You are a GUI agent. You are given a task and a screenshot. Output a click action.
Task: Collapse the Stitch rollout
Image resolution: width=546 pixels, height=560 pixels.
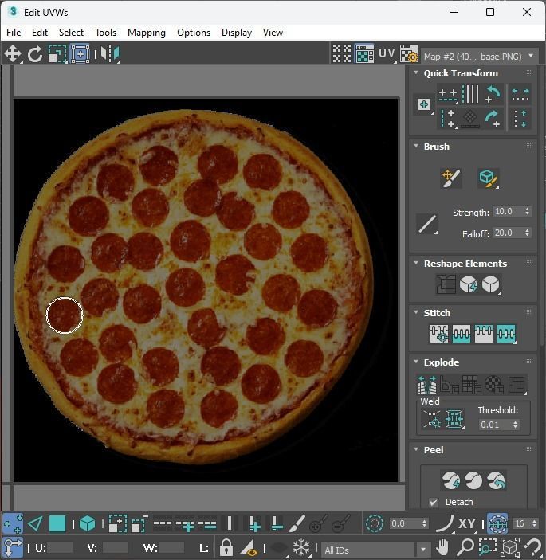tap(416, 312)
